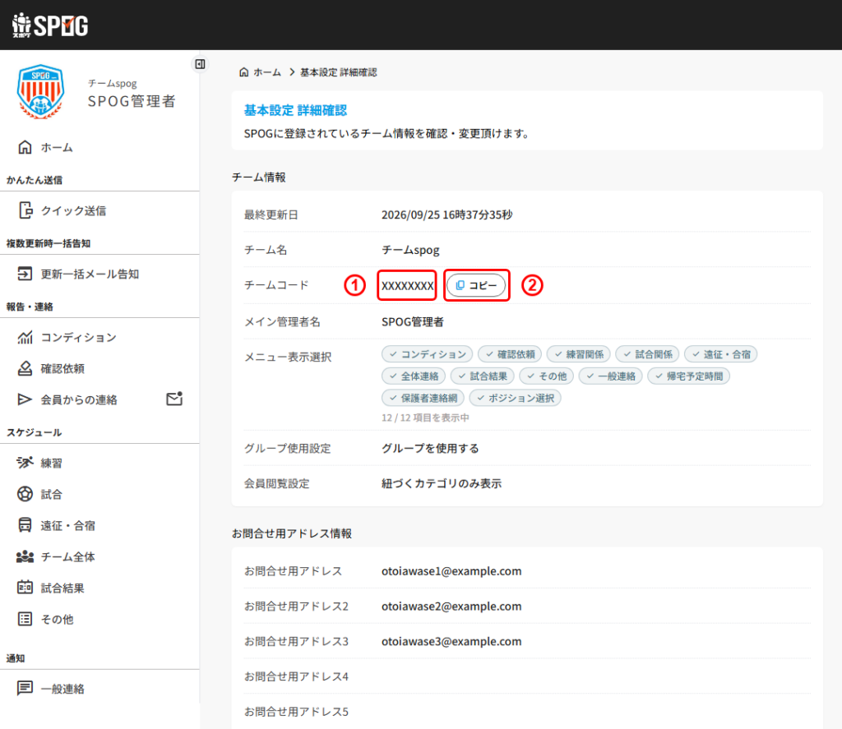The width and height of the screenshot is (842, 729).
Task: Toggle the 保護者連絡網 menu chip
Action: pyautogui.click(x=423, y=399)
